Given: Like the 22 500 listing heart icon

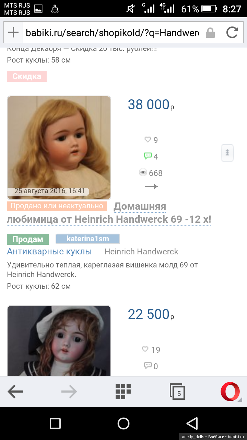Looking at the screenshot, I should [145, 349].
